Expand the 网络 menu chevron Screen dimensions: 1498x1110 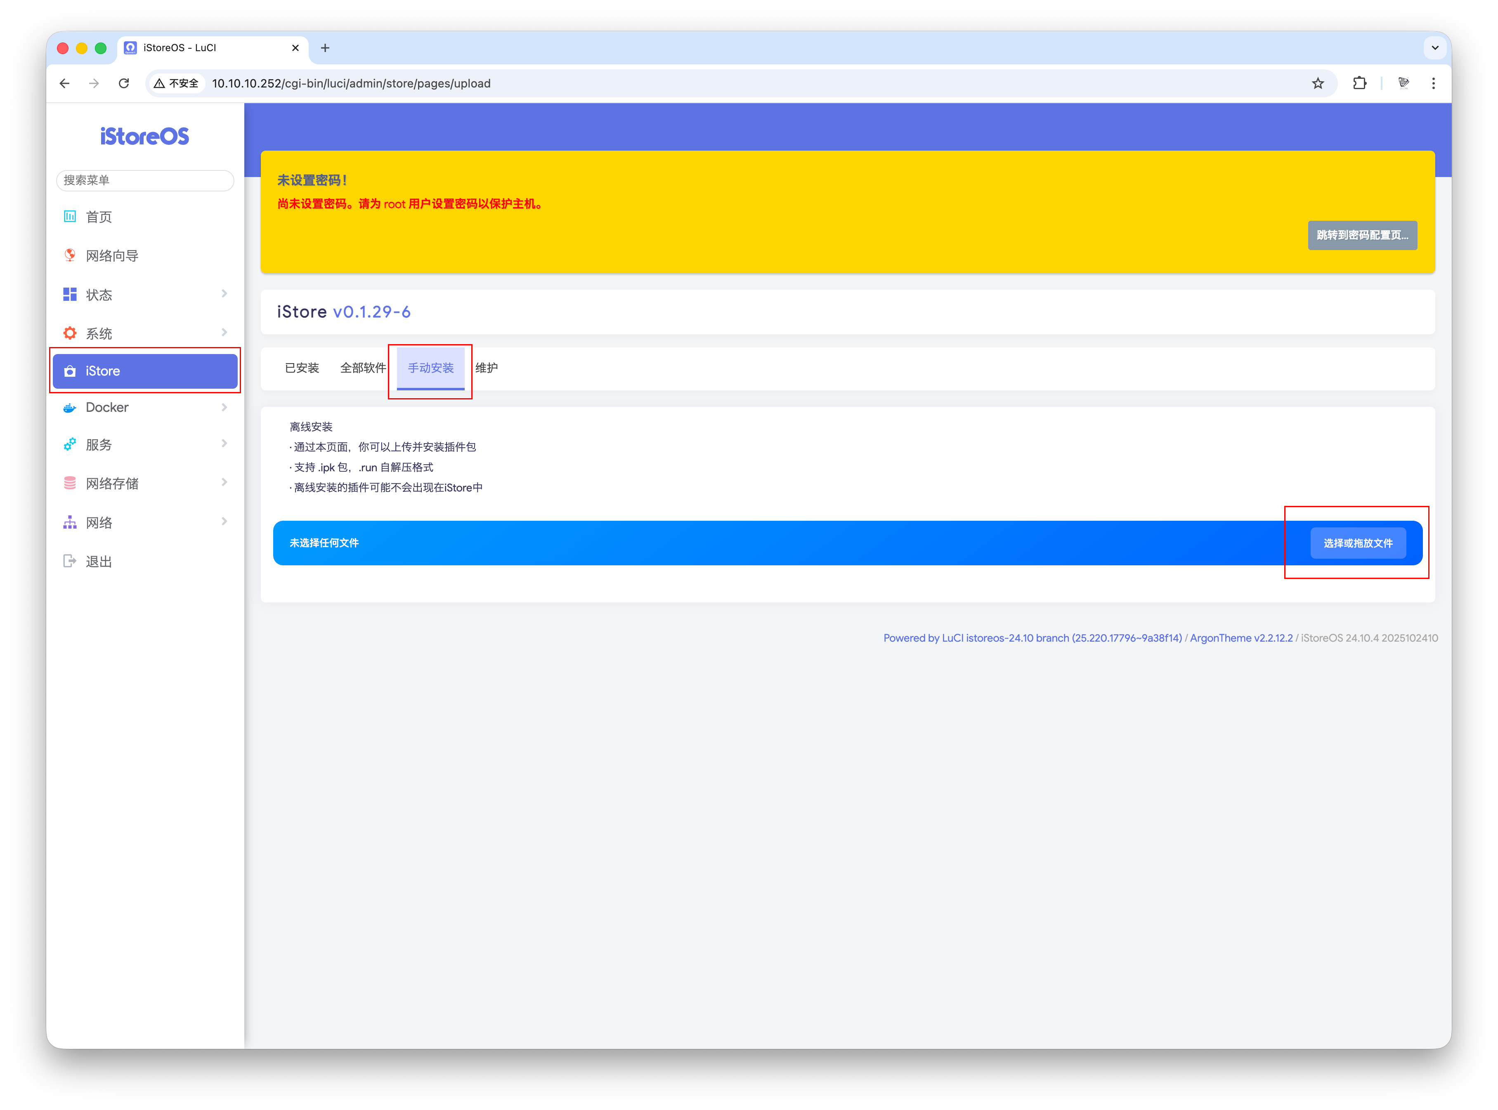click(x=224, y=522)
